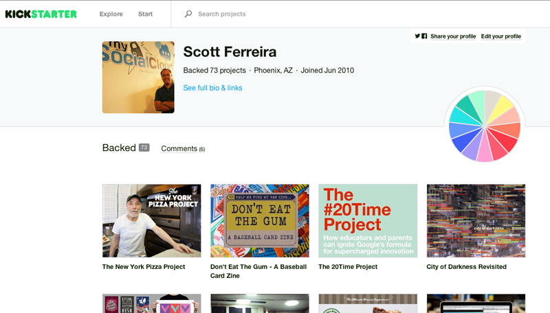Viewport: 550px width, 313px height.
Task: Click The 20Time Project title link
Action: tap(348, 267)
